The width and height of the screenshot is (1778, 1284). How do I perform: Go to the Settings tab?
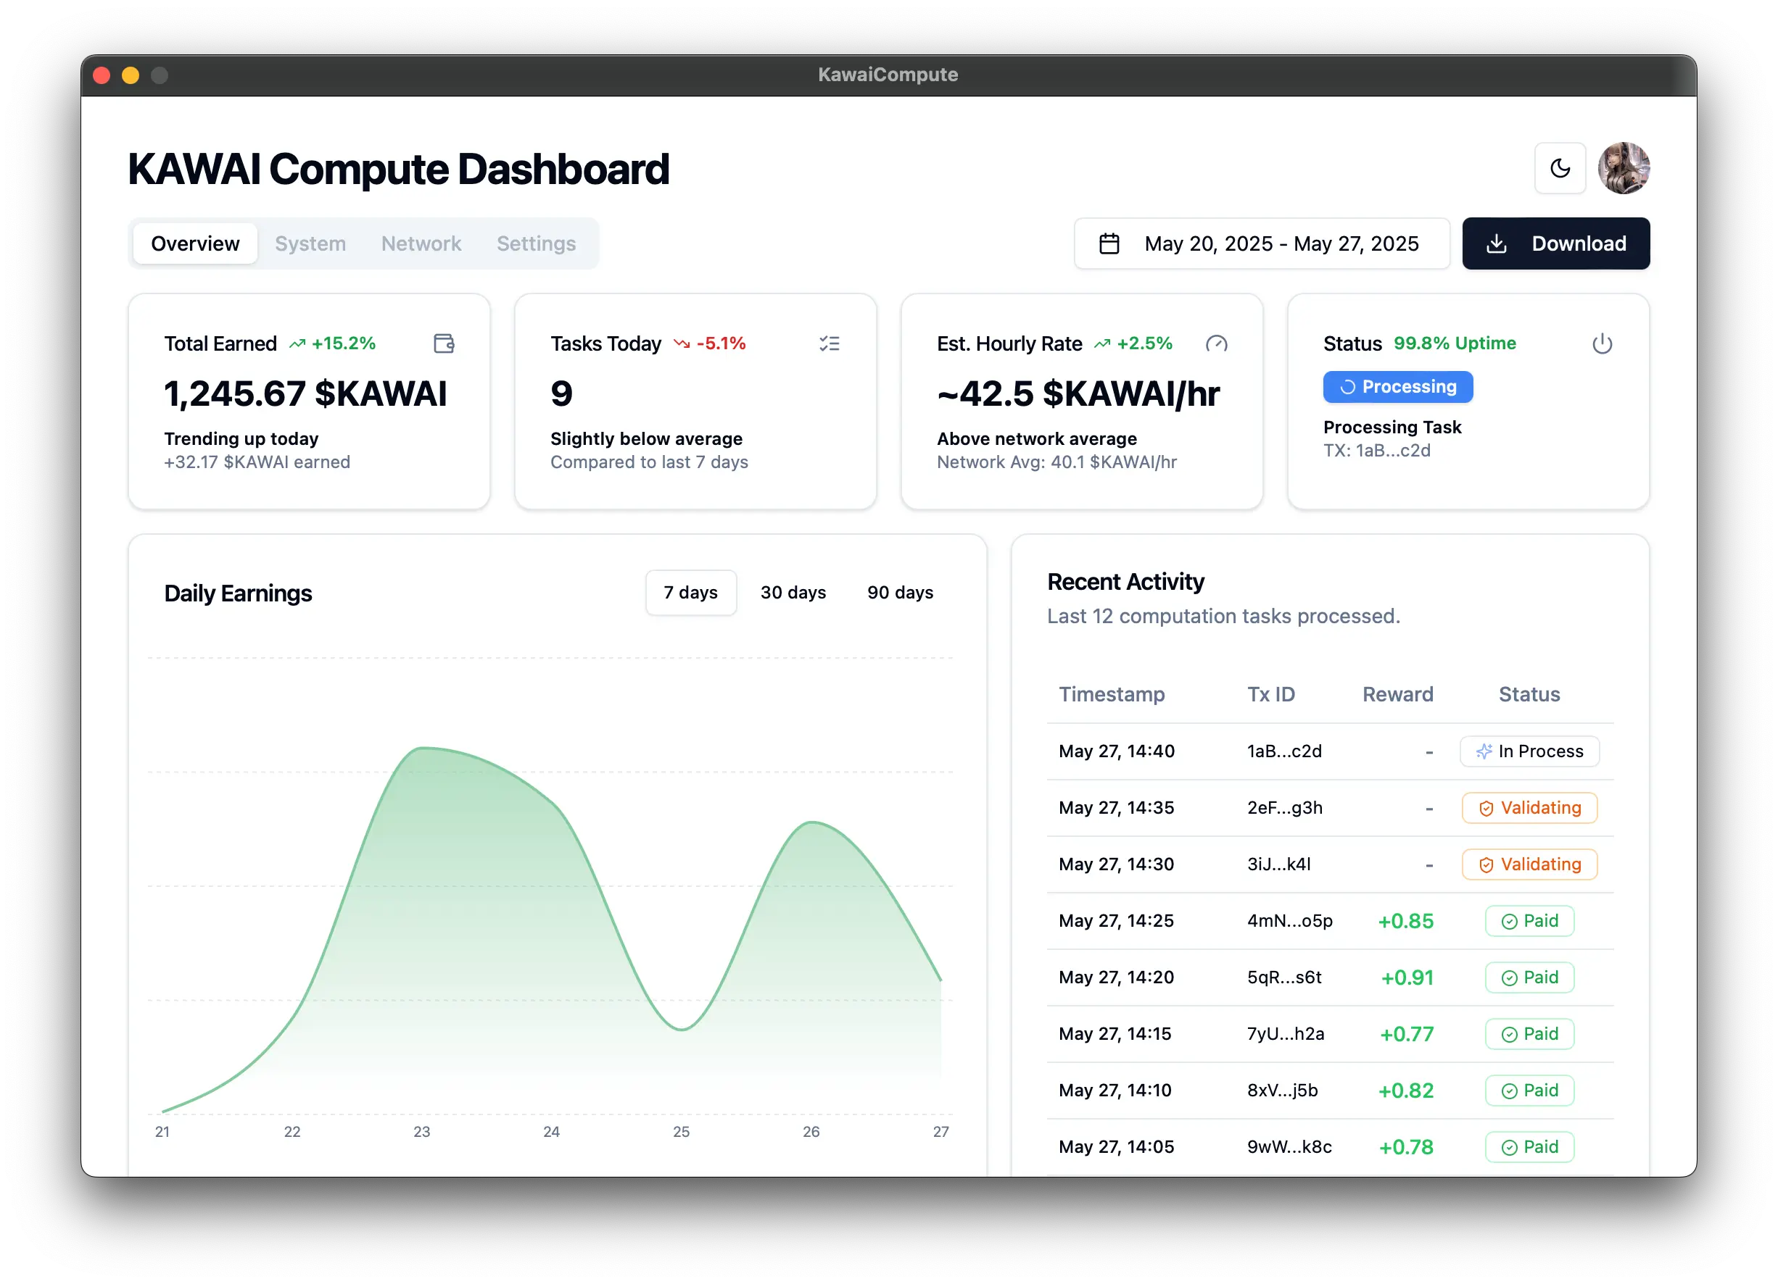pyautogui.click(x=535, y=243)
